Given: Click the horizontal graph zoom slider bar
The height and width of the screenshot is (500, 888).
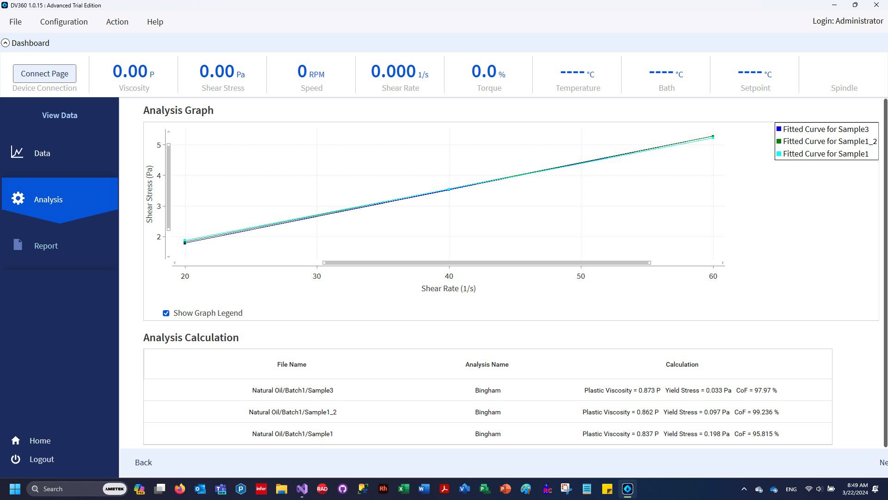Looking at the screenshot, I should point(486,262).
